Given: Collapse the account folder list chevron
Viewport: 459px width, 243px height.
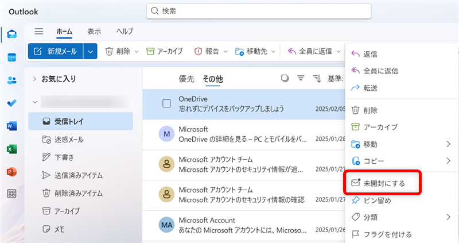Looking at the screenshot, I should tap(35, 102).
